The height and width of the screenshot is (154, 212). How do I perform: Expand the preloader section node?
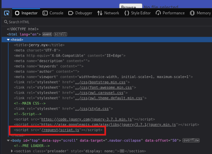(12, 151)
